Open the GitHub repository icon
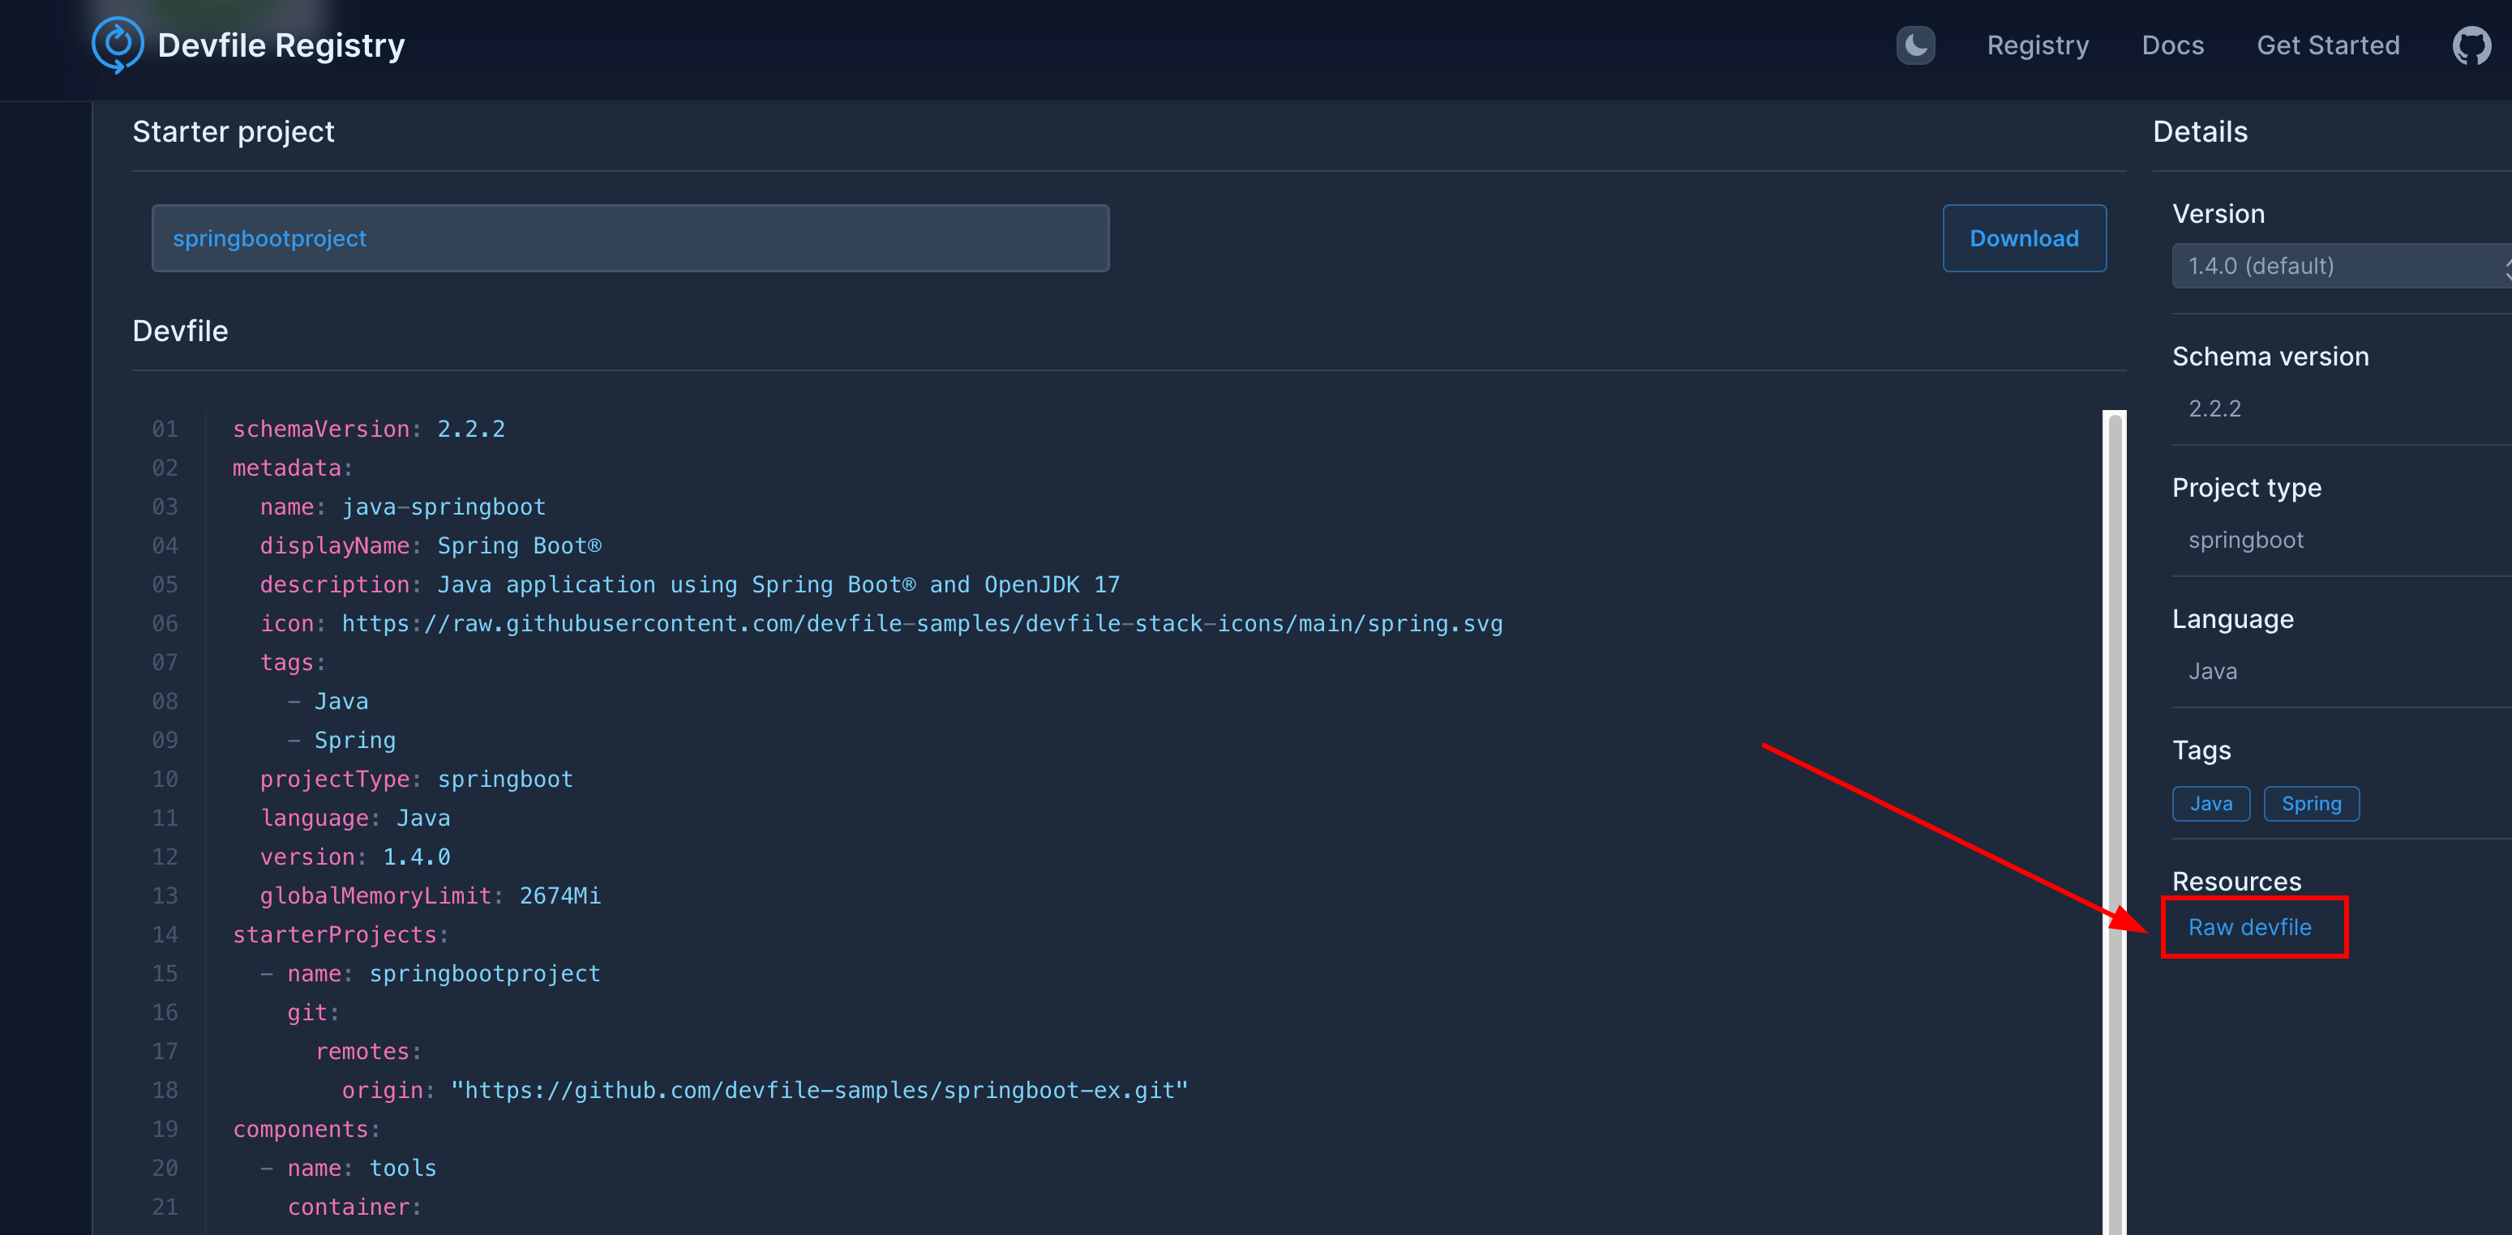2512x1235 pixels. click(x=2471, y=46)
